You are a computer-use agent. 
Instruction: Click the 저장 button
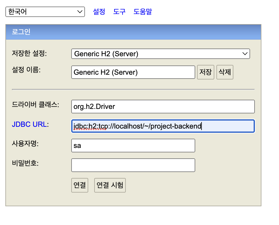click(x=205, y=72)
